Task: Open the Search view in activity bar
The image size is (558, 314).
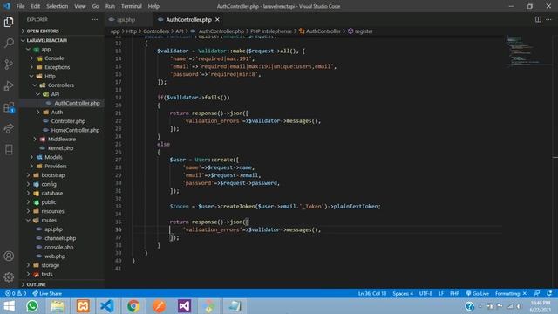Action: point(9,43)
